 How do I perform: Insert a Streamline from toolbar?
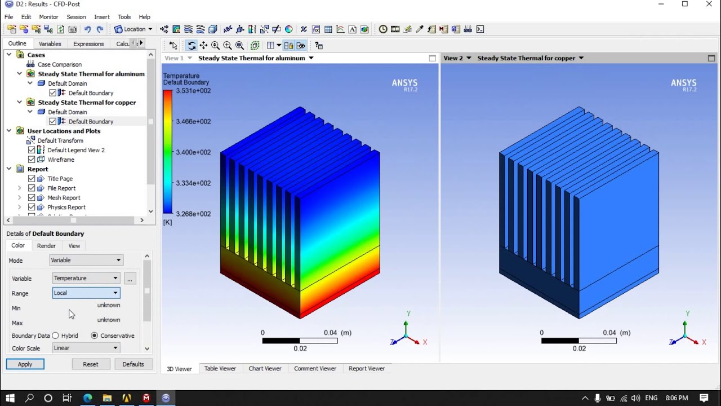(x=189, y=29)
